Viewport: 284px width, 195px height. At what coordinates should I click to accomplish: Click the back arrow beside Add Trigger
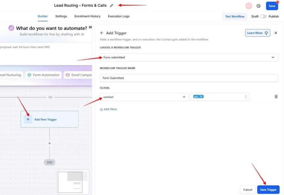(x=102, y=33)
